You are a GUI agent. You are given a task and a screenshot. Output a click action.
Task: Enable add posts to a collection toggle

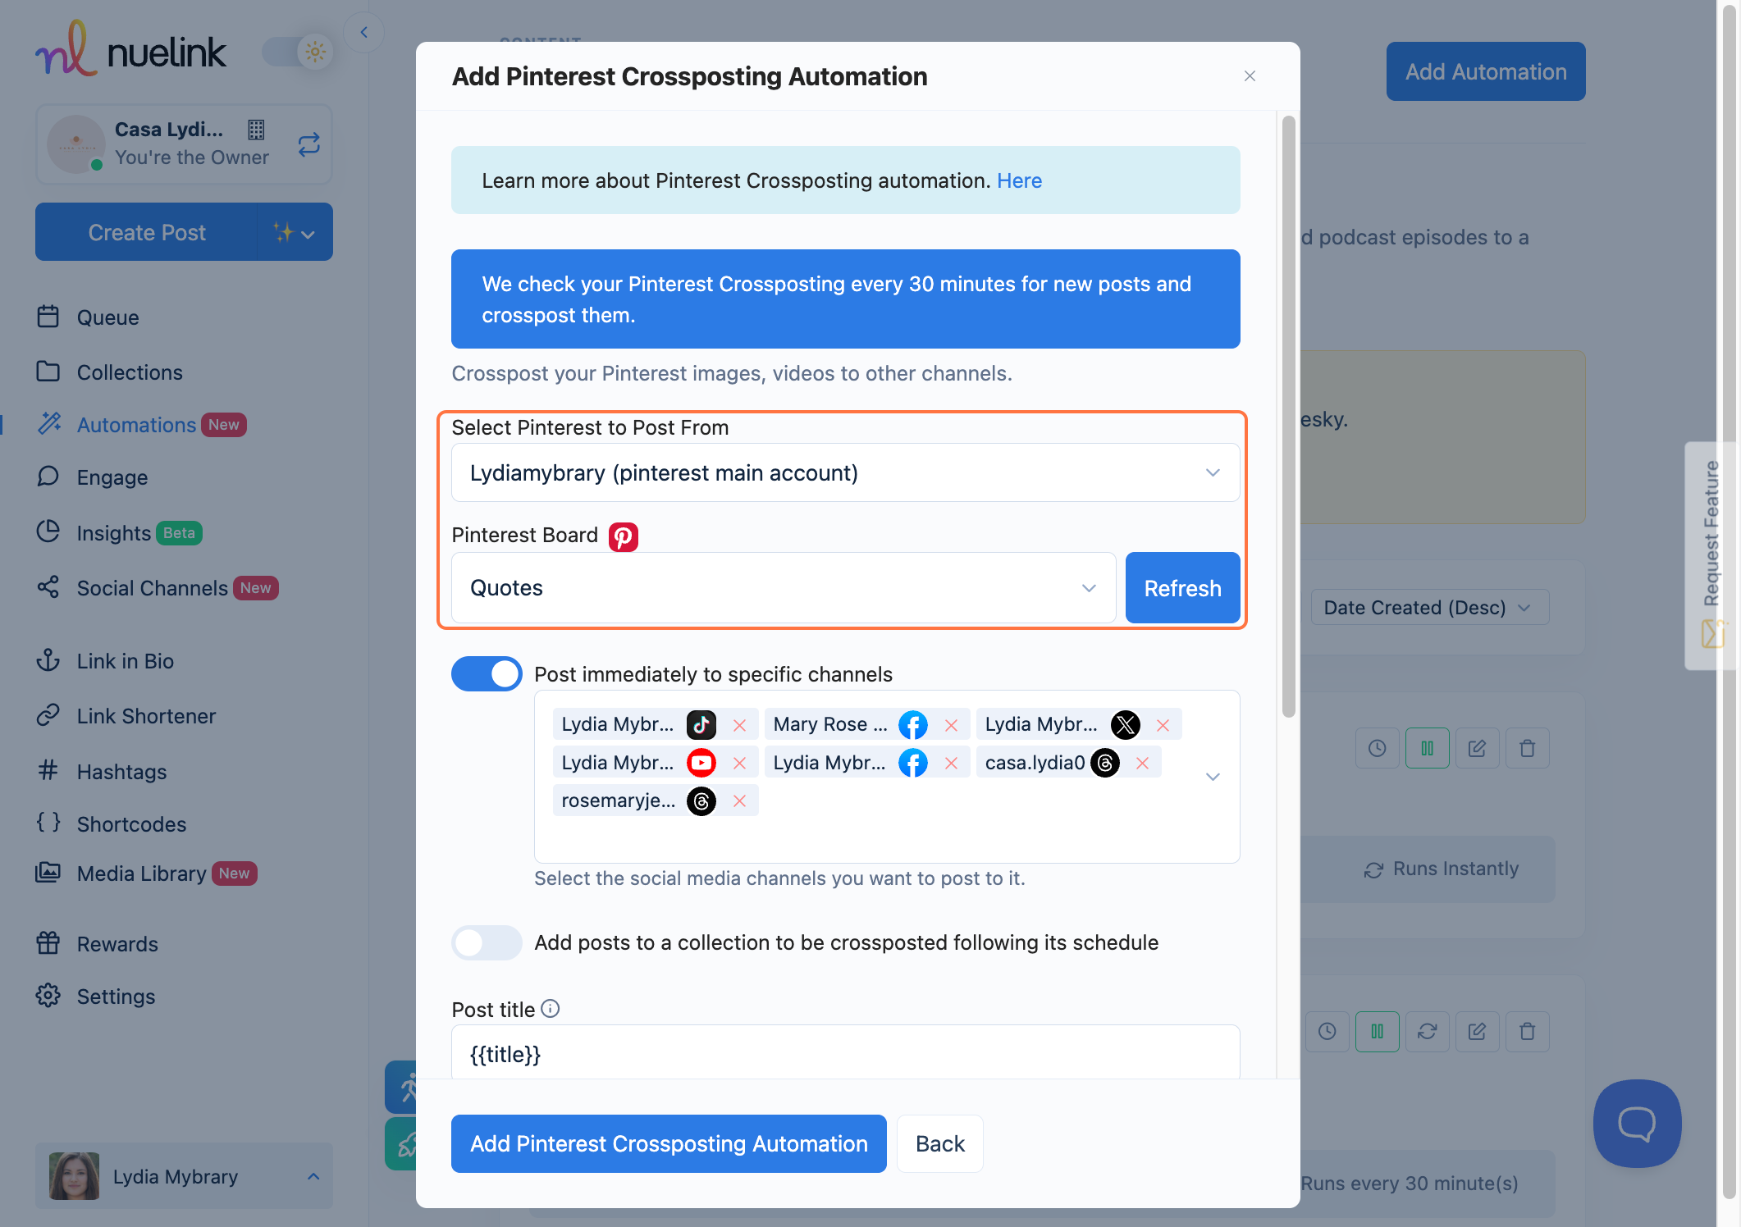coord(487,942)
